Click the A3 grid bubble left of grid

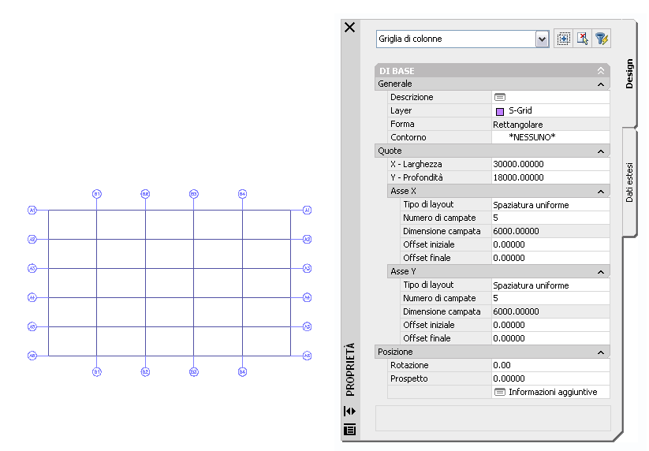click(32, 269)
